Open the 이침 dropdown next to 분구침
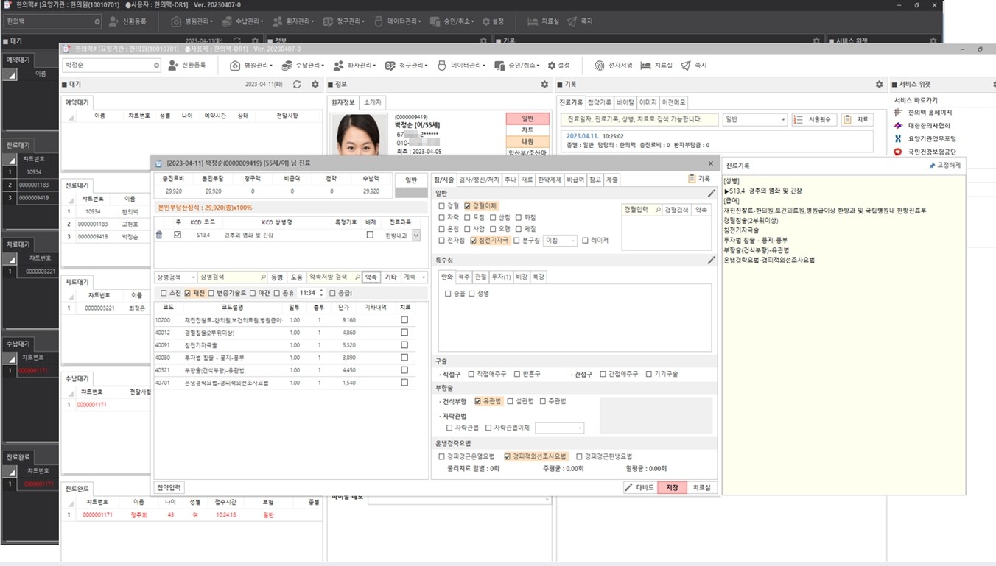 [560, 241]
